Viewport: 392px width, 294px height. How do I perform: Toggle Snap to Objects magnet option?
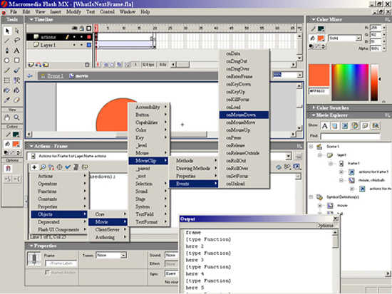[x=8, y=169]
